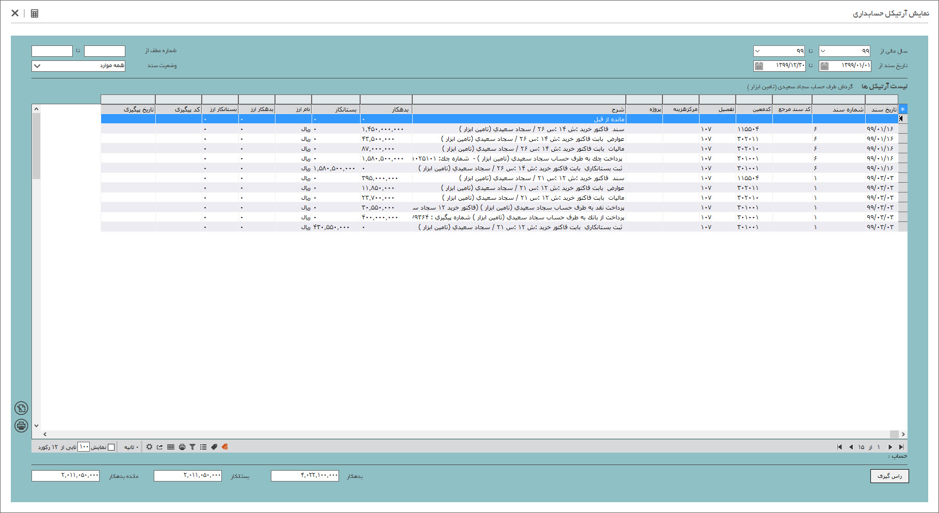Screen dimensions: 939x513
Task: Click debit cell ۳۰,۵۵۰,۰۰۰
Action: pyautogui.click(x=386, y=207)
